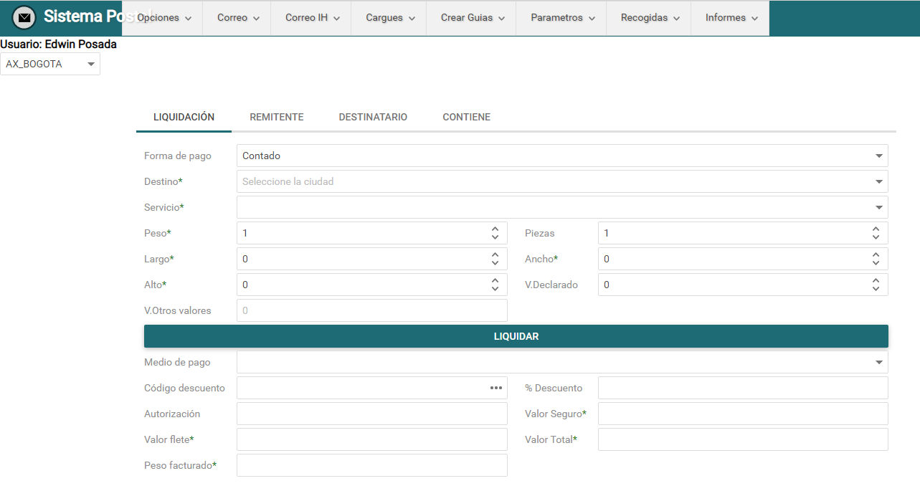Screen dimensions: 920x486
Task: Decrease the V.Declarado spinner value
Action: (x=876, y=289)
